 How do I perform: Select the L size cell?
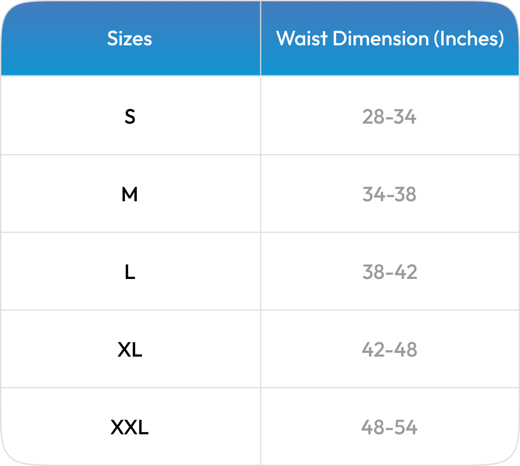pos(130,272)
